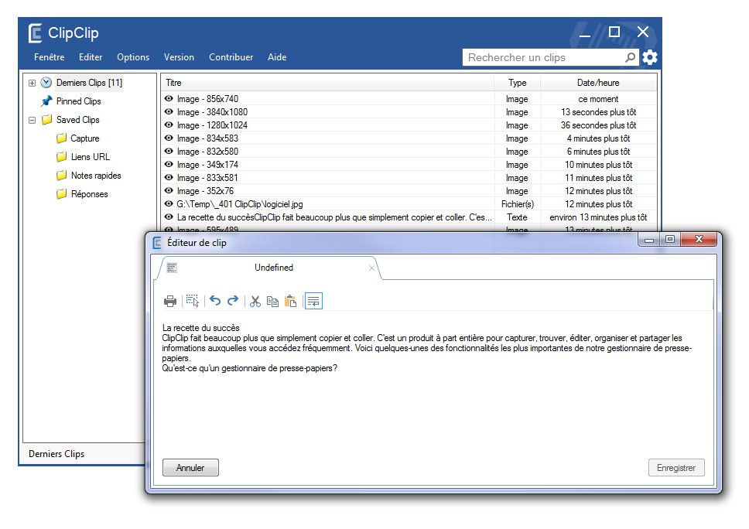
Task: Click eye icon of La recette text clip
Action: point(169,217)
